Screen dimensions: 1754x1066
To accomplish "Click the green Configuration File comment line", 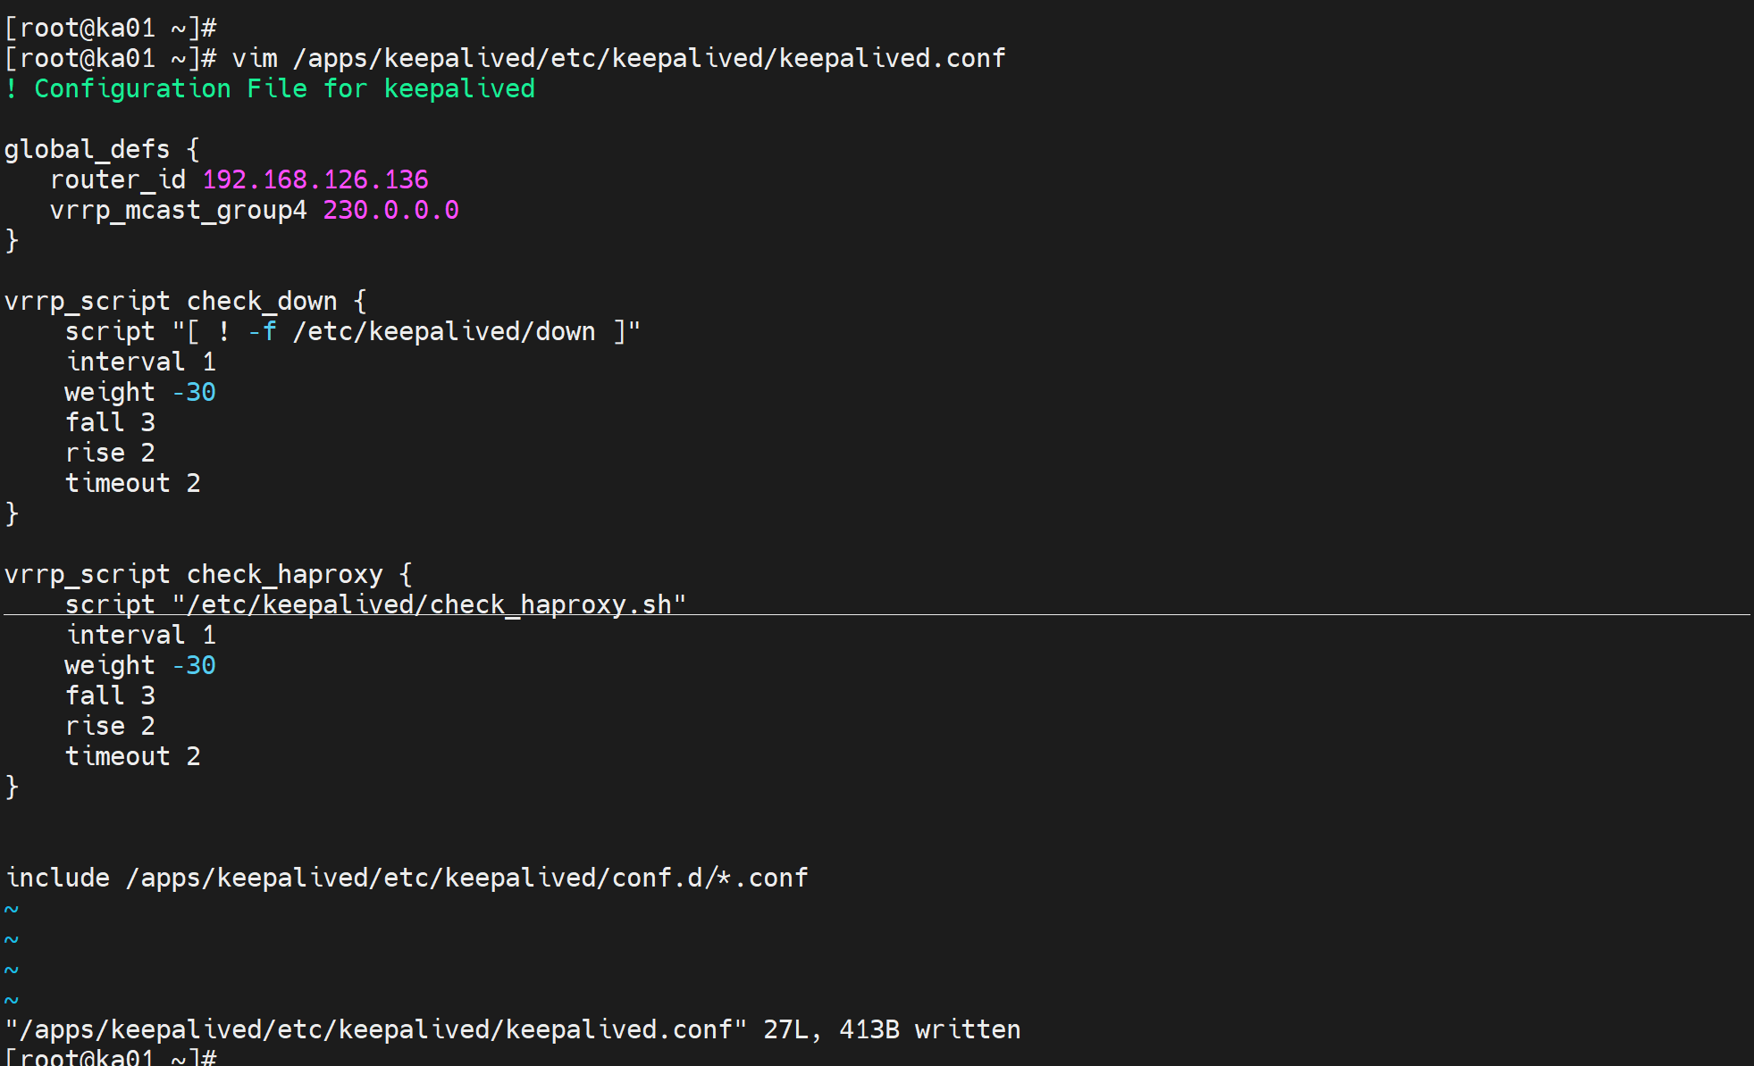I will [x=270, y=88].
